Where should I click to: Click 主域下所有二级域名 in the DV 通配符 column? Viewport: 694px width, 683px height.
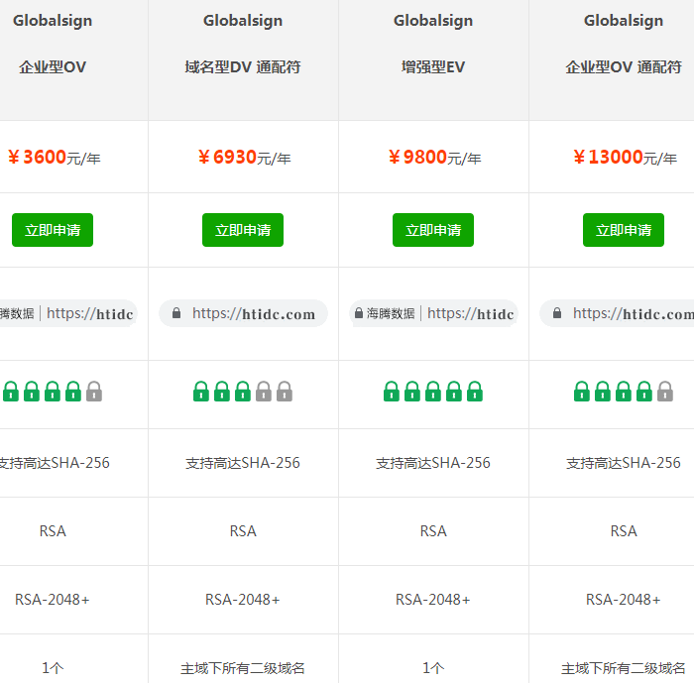tap(243, 668)
